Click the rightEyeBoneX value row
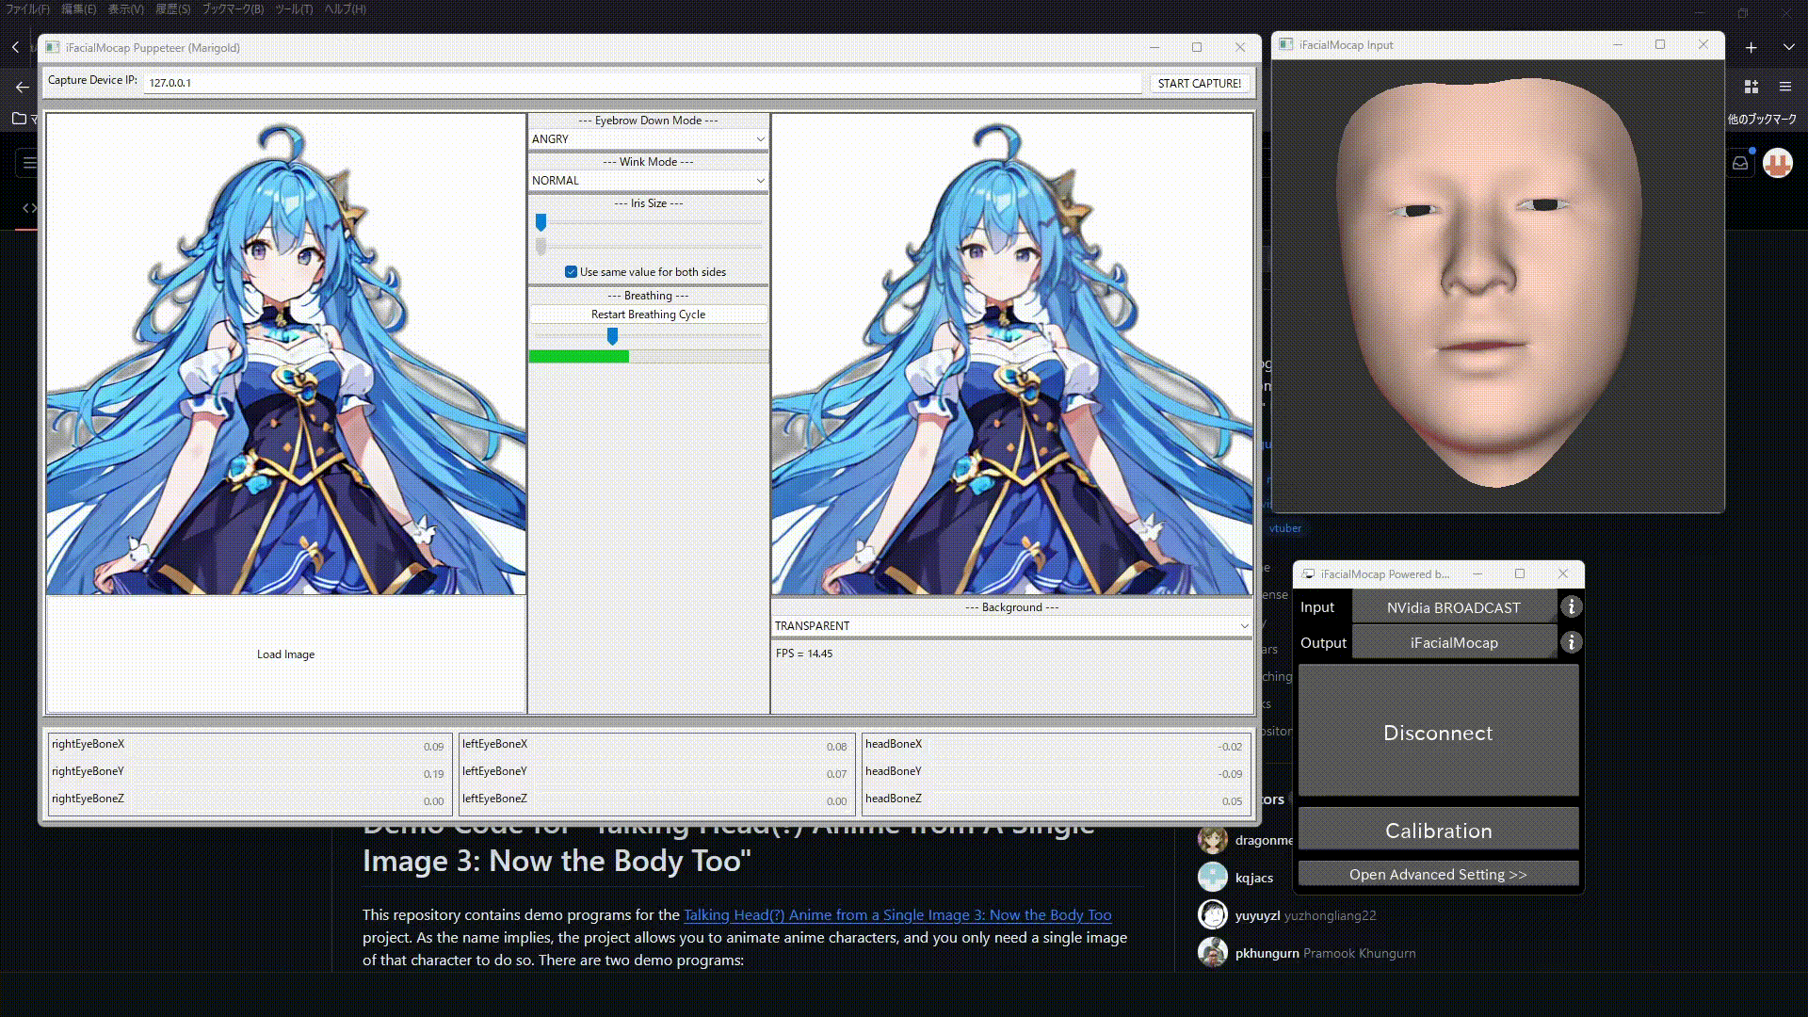Screen dimensions: 1808x1017 coord(248,746)
